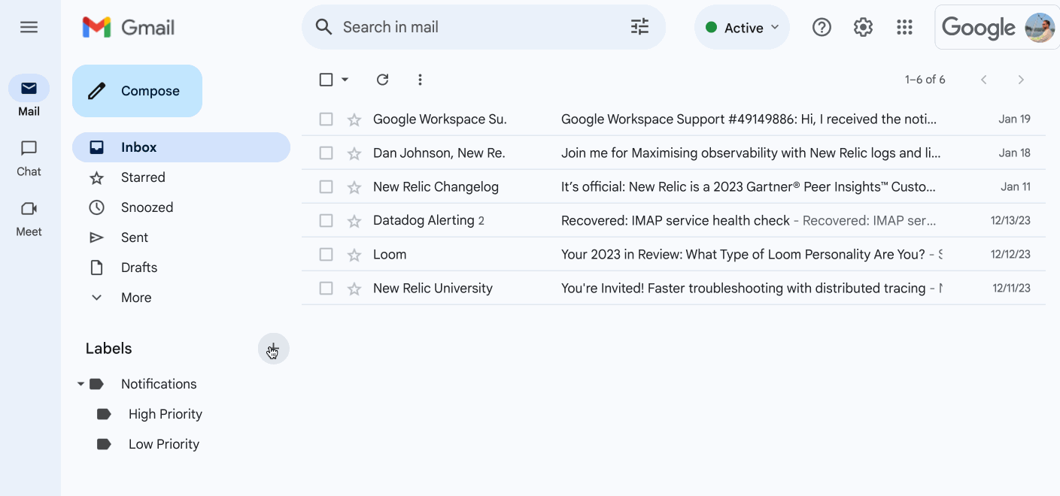Star the New Relic University email
This screenshot has width=1060, height=496.
[x=354, y=289]
